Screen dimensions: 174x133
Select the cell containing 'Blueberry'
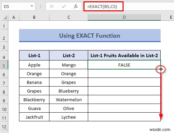68,91
